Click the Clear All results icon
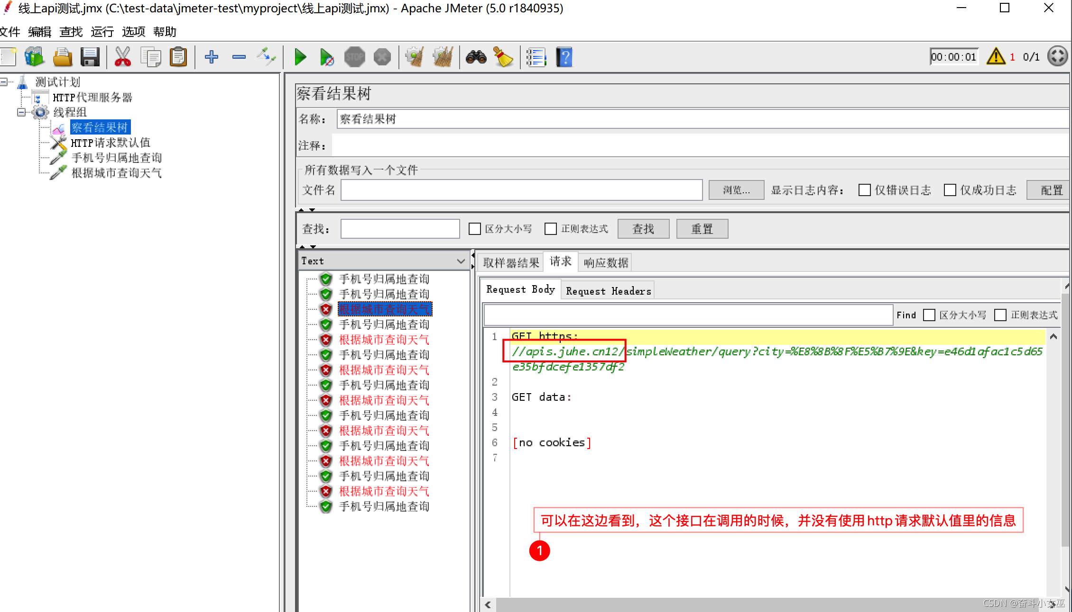Viewport: 1072px width, 612px height. point(443,57)
